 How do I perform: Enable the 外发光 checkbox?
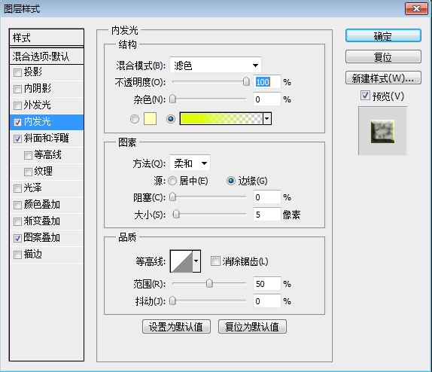tap(17, 105)
